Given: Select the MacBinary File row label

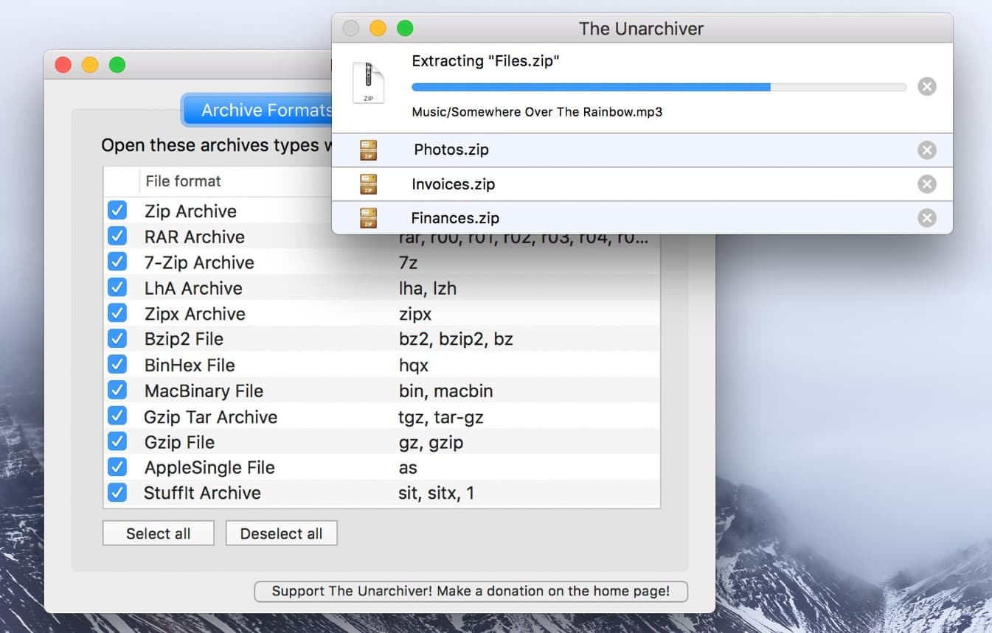Looking at the screenshot, I should [x=204, y=391].
